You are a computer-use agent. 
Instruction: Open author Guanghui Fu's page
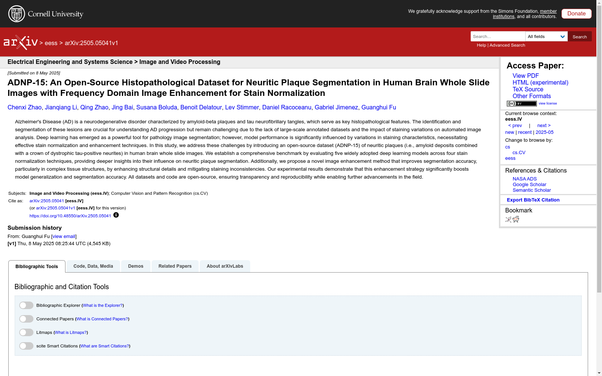tap(379, 108)
